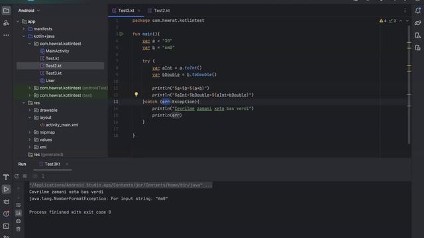Open the Terminal tool window icon

pyautogui.click(x=6, y=226)
